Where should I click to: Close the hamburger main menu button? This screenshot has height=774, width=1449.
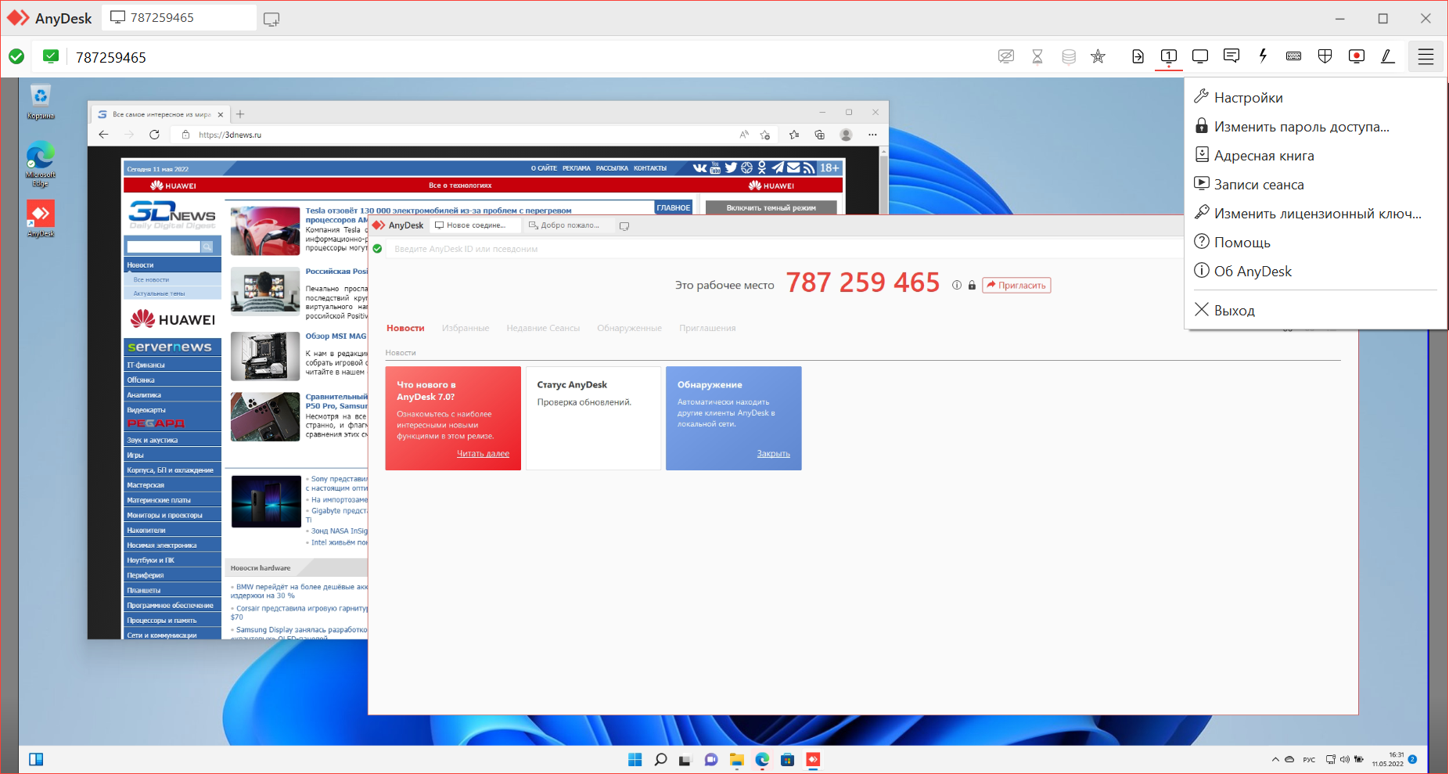[1426, 56]
